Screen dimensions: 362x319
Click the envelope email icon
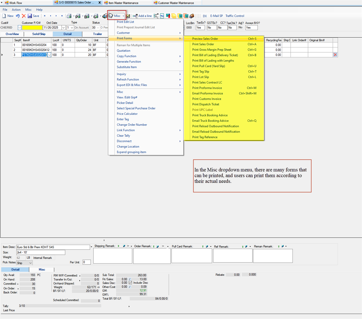tap(128, 16)
